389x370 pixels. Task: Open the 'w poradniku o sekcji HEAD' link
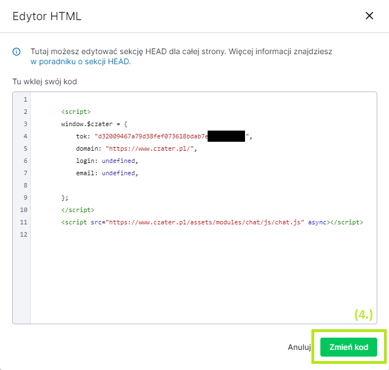(x=80, y=61)
